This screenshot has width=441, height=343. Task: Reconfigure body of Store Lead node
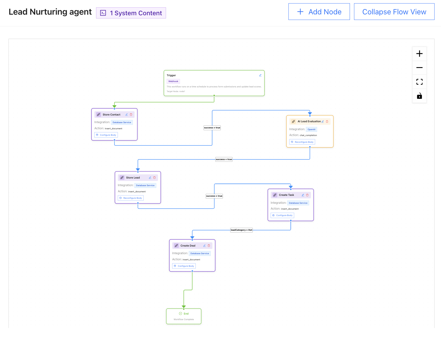tap(131, 198)
